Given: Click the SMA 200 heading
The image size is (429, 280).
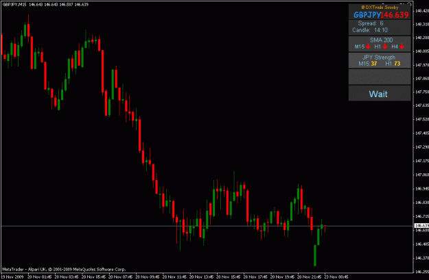Looking at the screenshot, I should (x=381, y=40).
